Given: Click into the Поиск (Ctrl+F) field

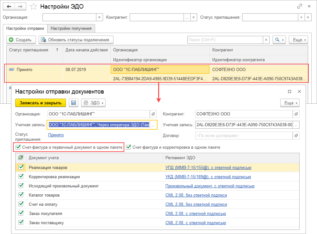Looking at the screenshot, I should pos(225,40).
